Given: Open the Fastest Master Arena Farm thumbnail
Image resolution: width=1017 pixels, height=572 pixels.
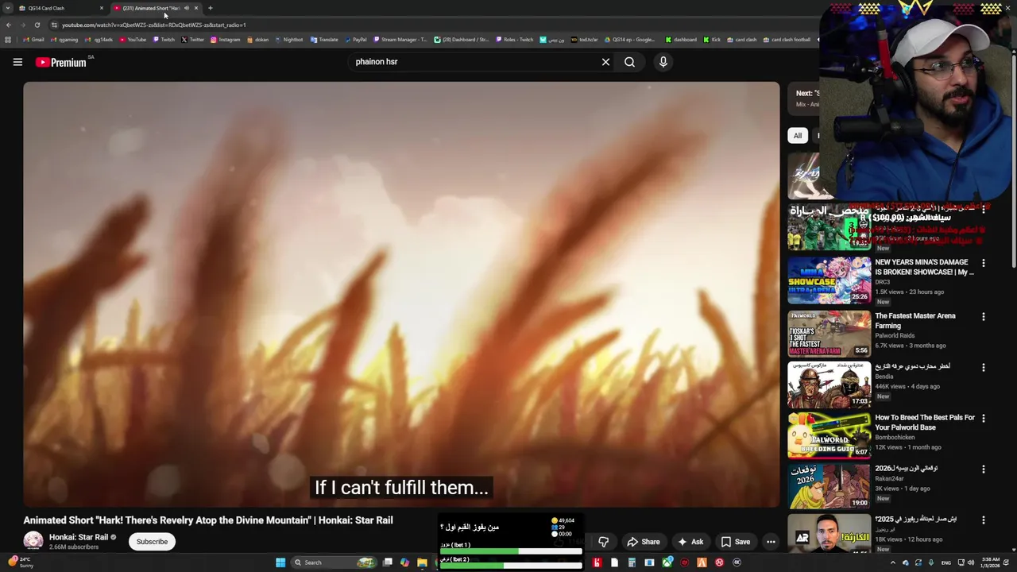Looking at the screenshot, I should 829,333.
